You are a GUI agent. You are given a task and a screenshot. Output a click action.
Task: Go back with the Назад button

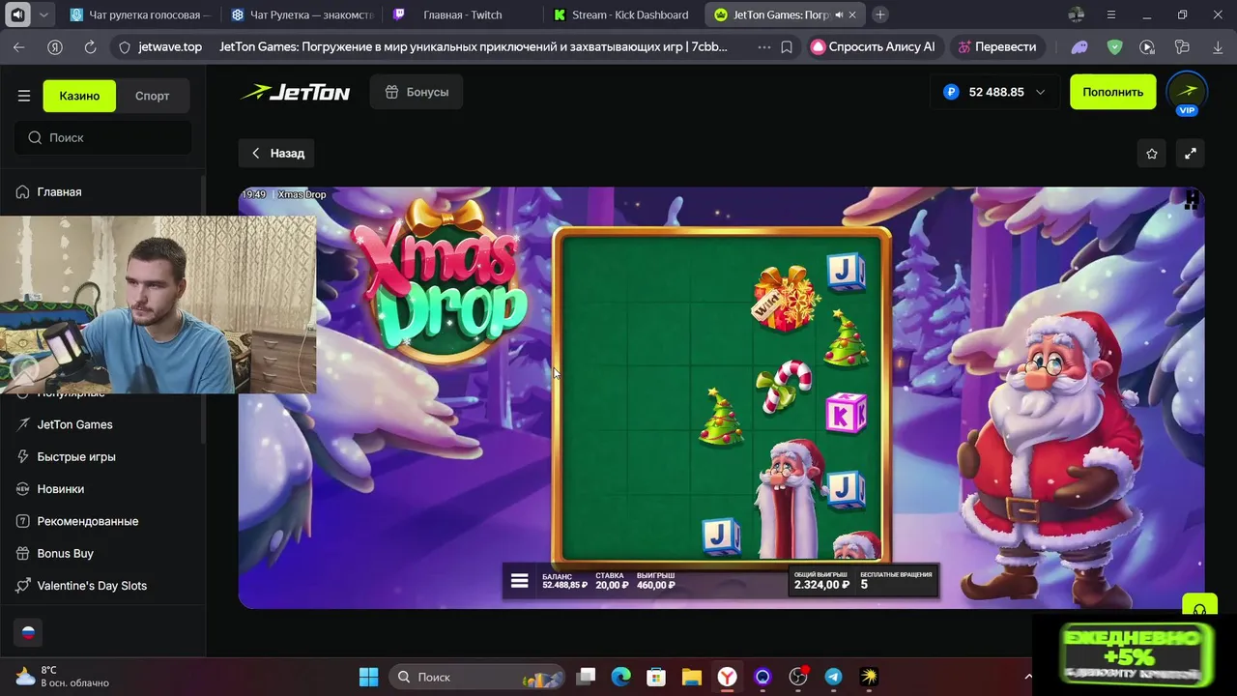point(276,153)
